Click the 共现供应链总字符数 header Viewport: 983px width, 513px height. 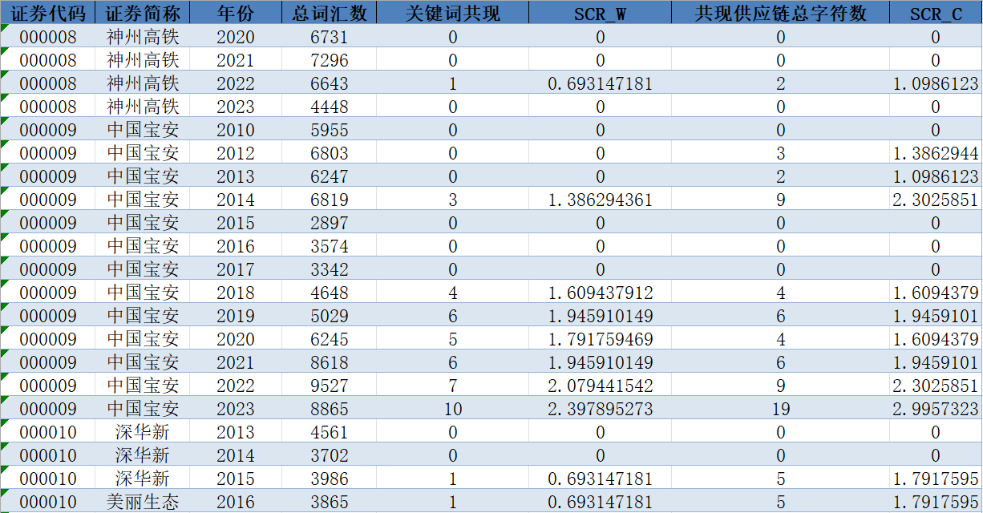(780, 13)
